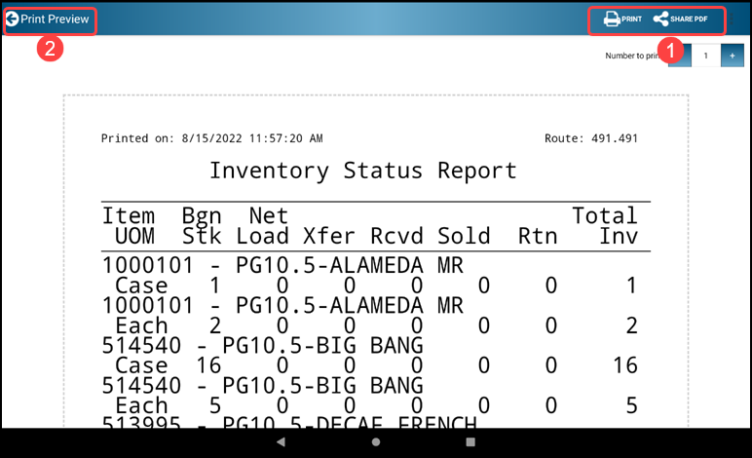Click the 'Rcvd' column header

[x=396, y=236]
